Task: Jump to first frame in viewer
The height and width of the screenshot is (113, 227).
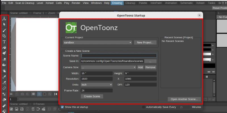Action: click(56, 94)
